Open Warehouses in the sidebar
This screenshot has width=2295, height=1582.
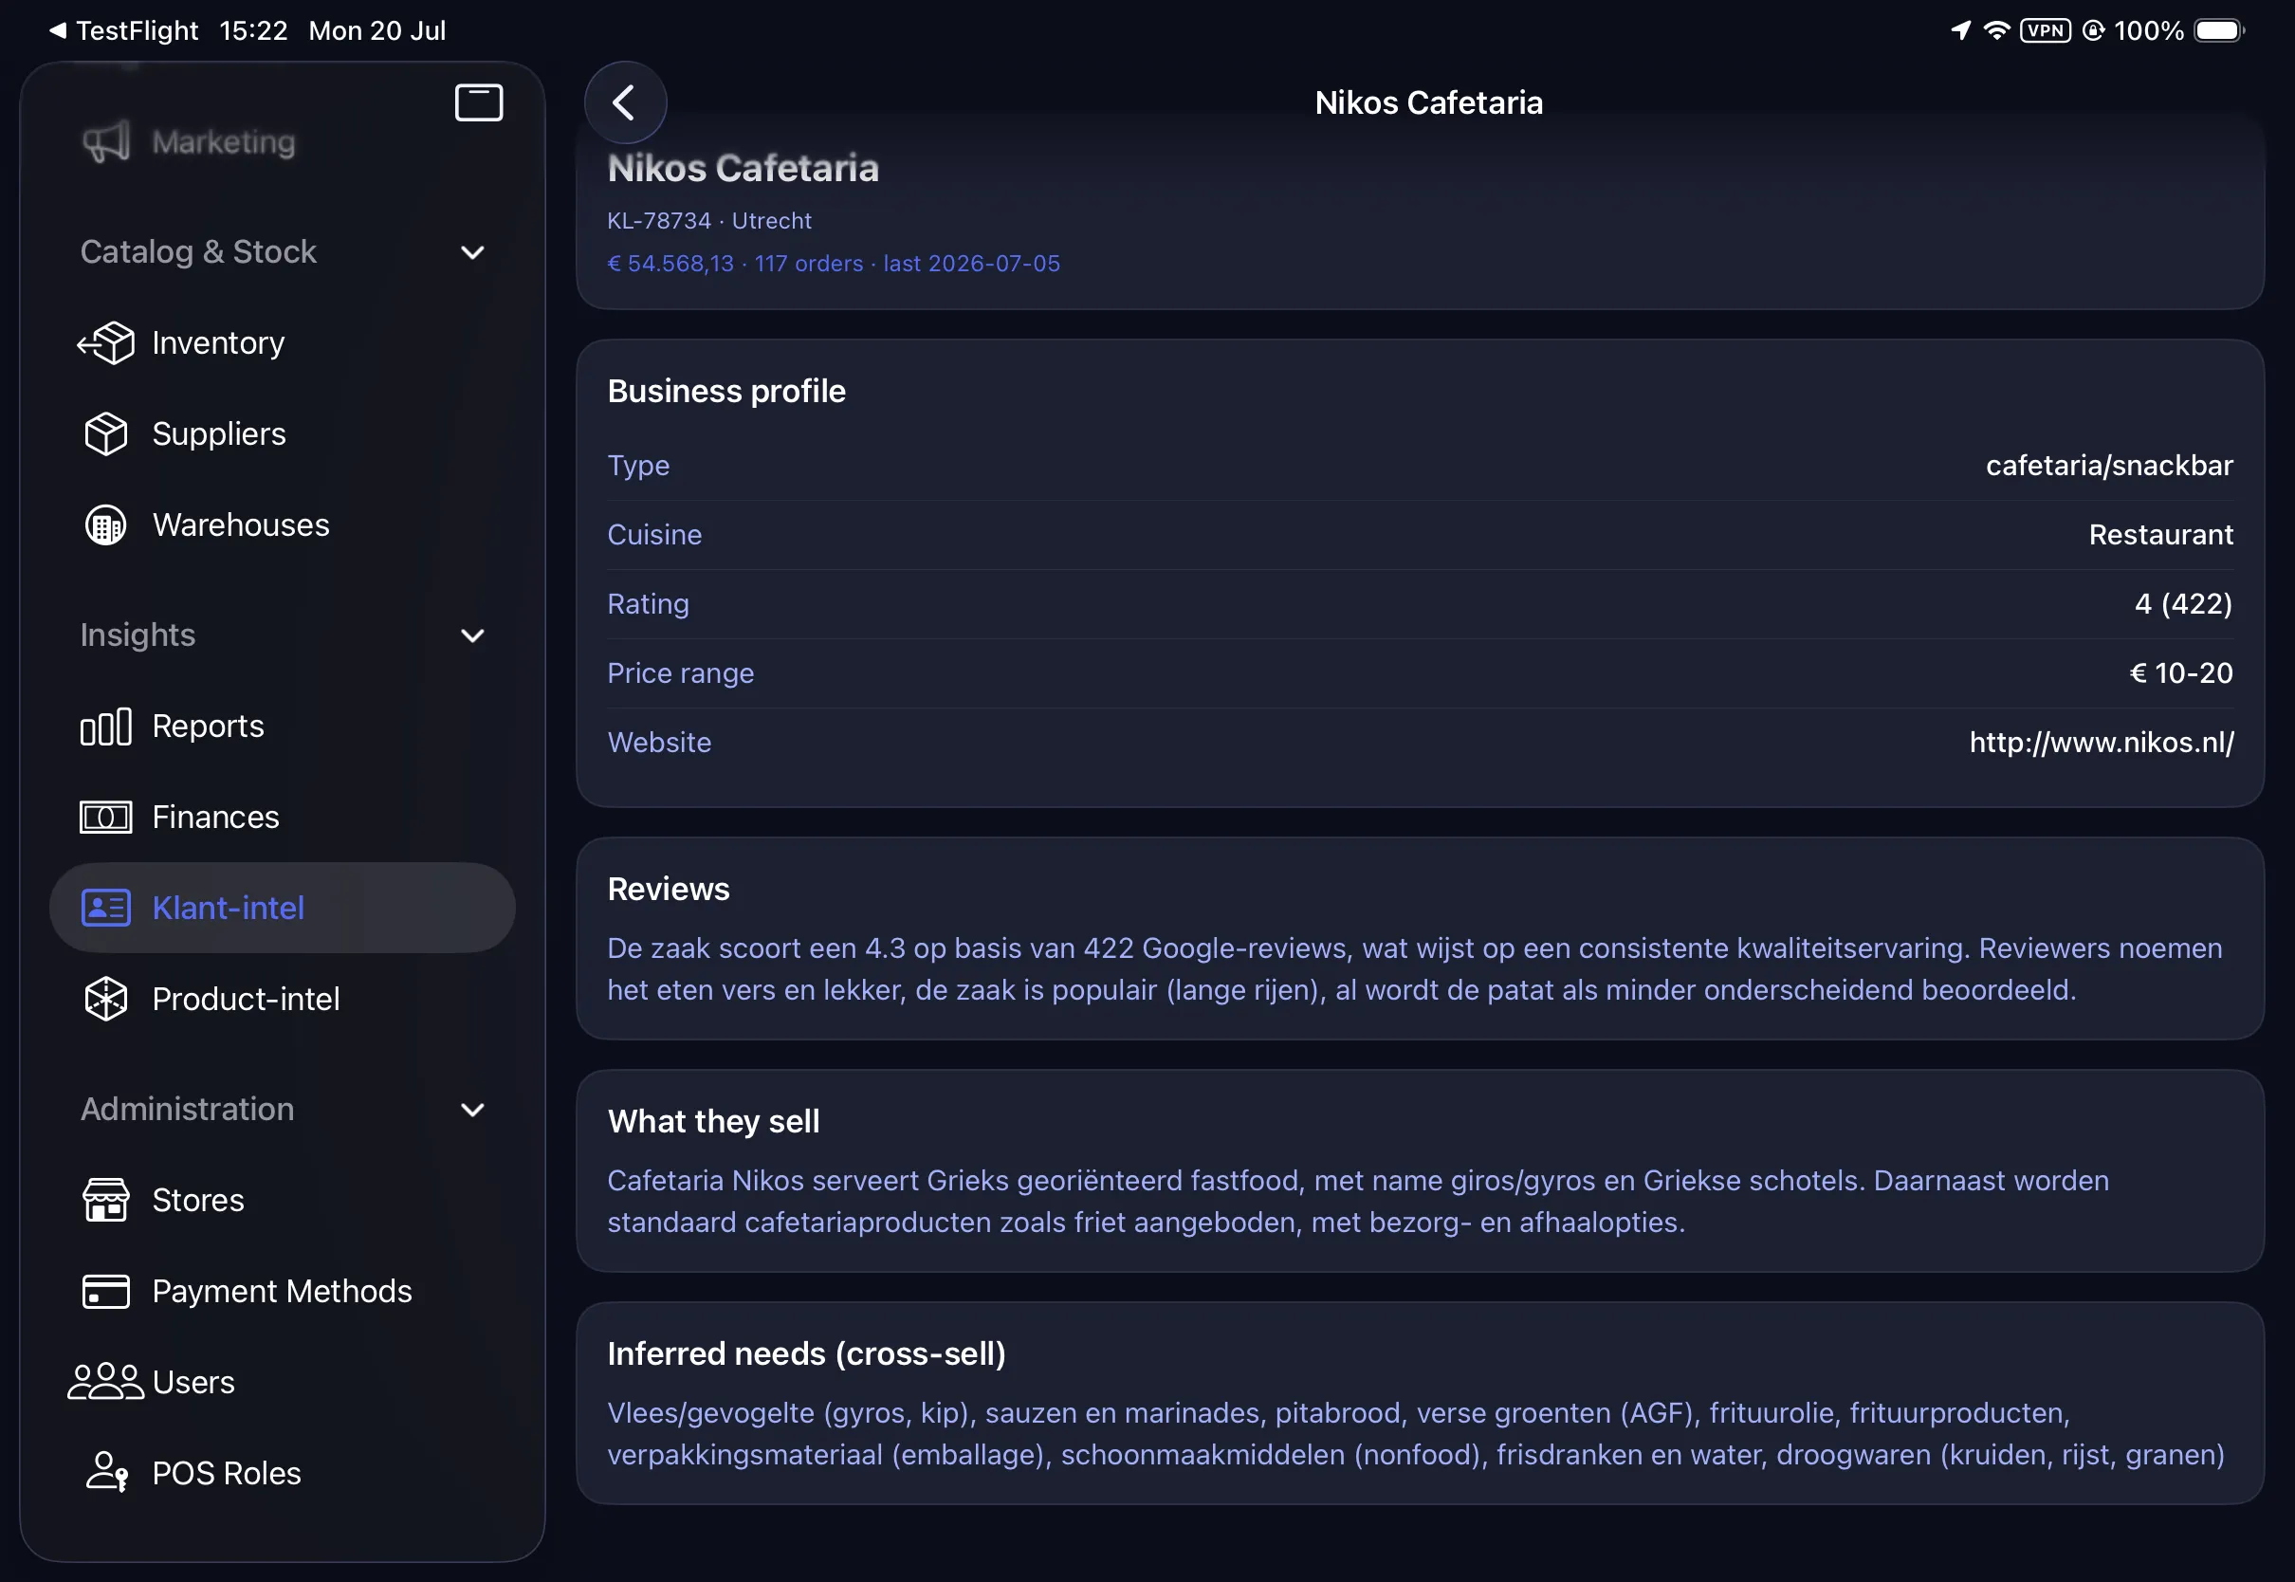click(x=283, y=525)
